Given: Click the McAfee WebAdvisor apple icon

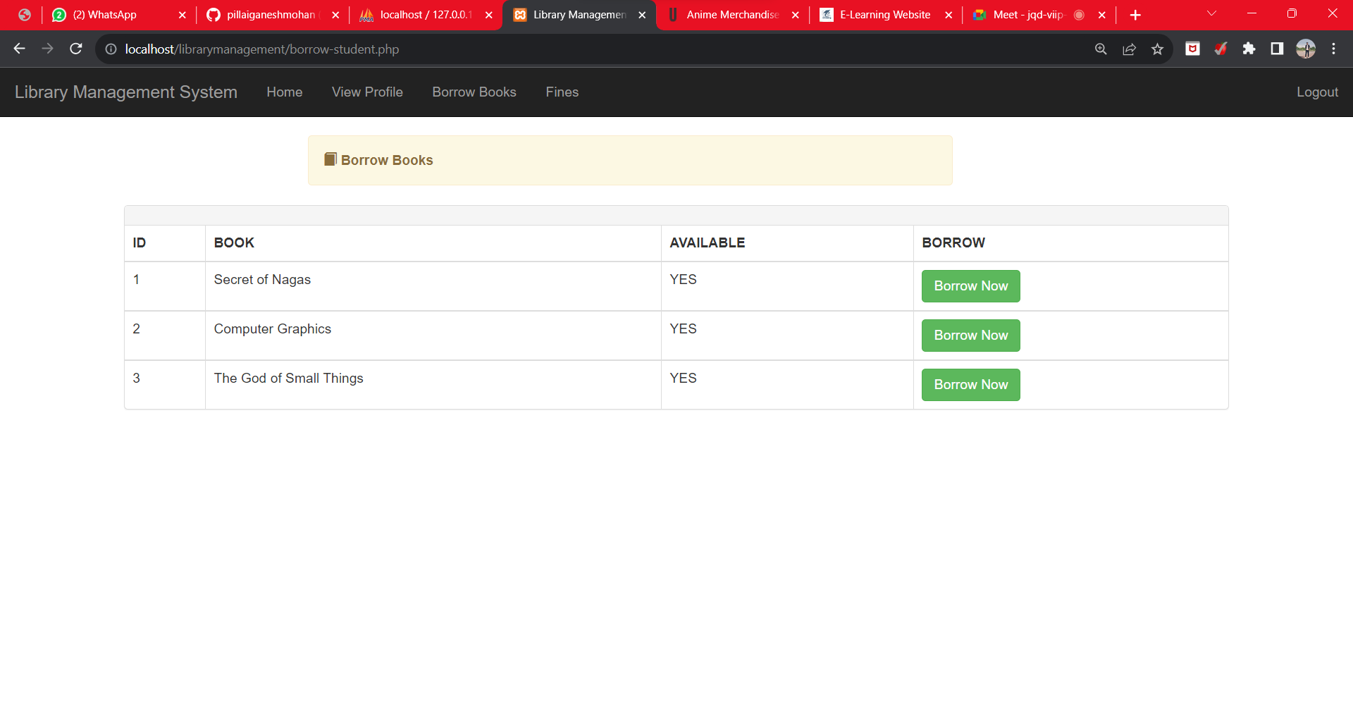Looking at the screenshot, I should pos(1221,49).
